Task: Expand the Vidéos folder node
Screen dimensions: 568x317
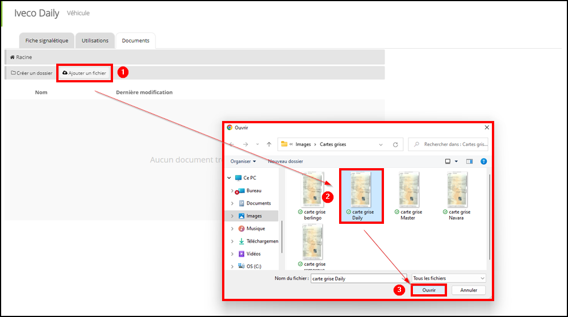Action: (232, 254)
